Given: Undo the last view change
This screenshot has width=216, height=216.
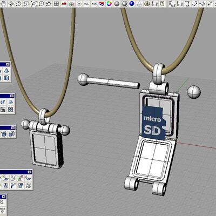Looking at the screenshot, I should coord(49,3).
